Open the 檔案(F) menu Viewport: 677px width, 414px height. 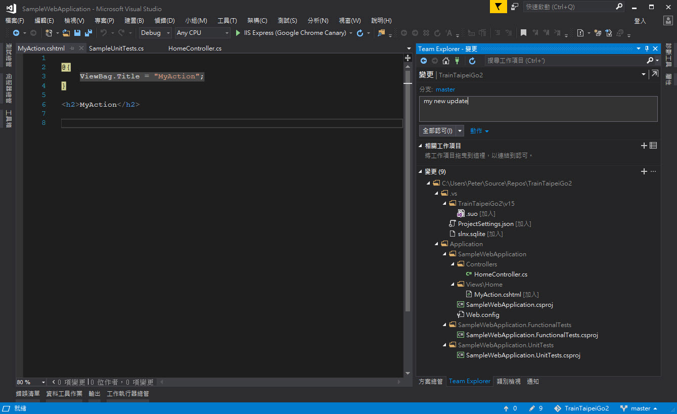click(x=15, y=21)
